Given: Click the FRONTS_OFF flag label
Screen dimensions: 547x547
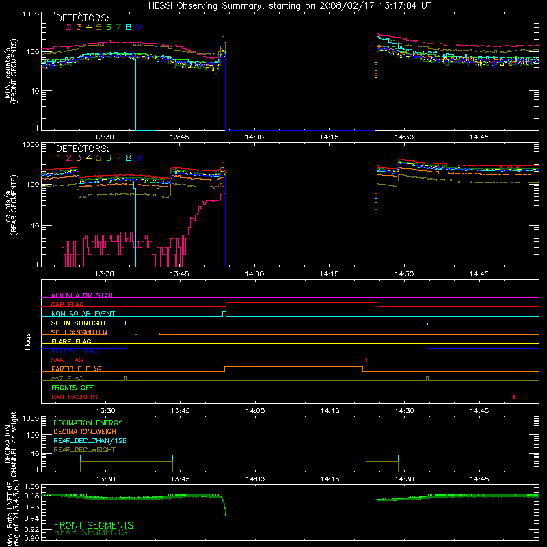Looking at the screenshot, I should click(72, 387).
